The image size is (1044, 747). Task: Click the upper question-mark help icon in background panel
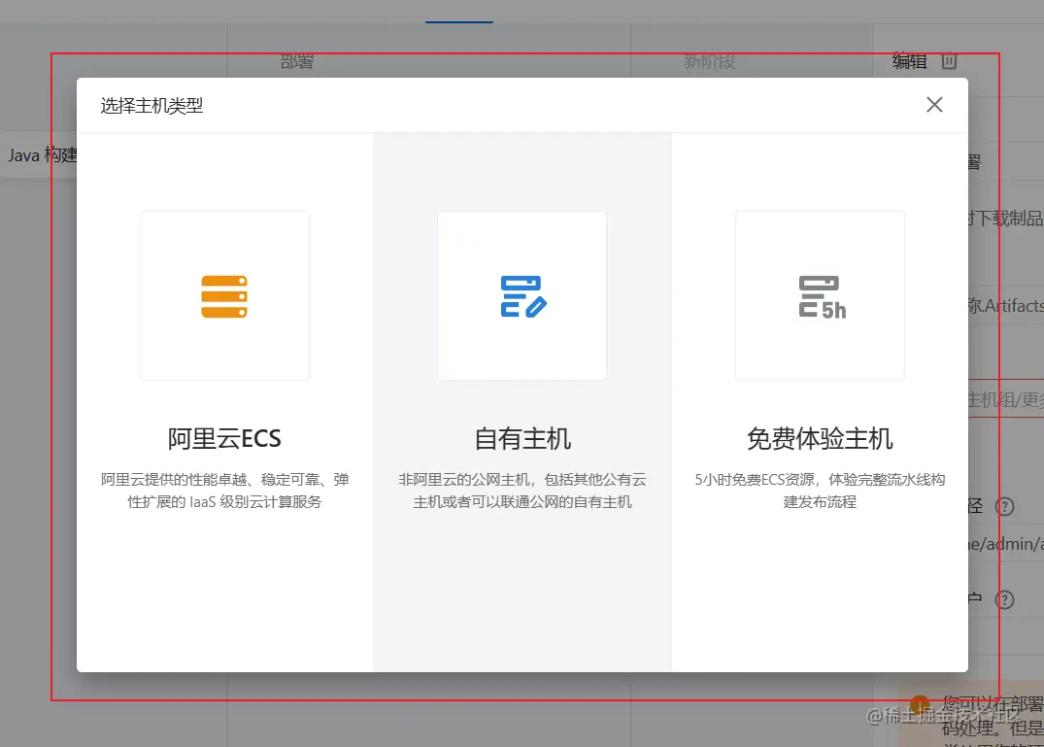(1004, 507)
